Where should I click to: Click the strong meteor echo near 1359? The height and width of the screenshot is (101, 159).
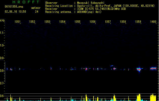(139, 69)
